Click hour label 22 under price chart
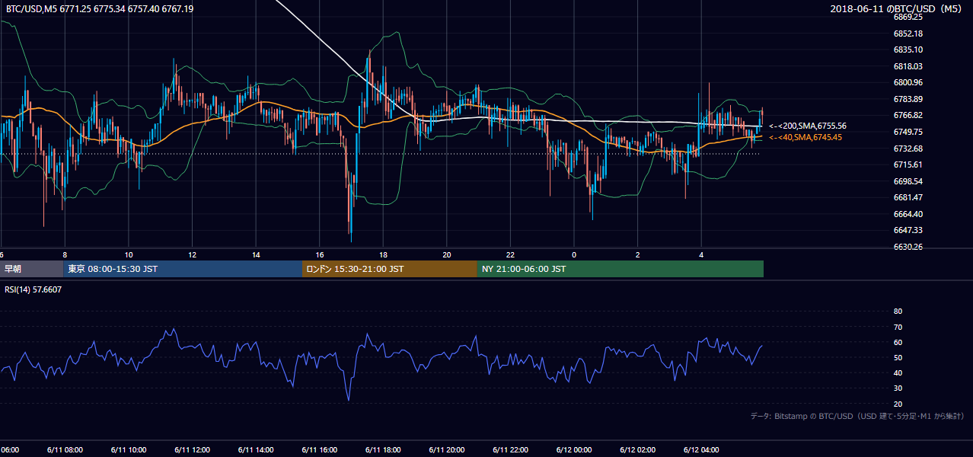Screen dimensions: 973x457 click(x=510, y=254)
